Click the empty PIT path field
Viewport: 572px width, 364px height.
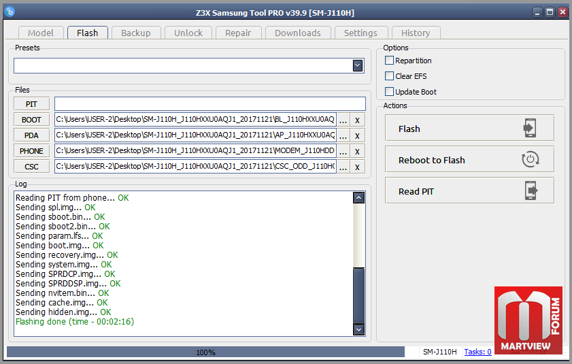coord(210,103)
